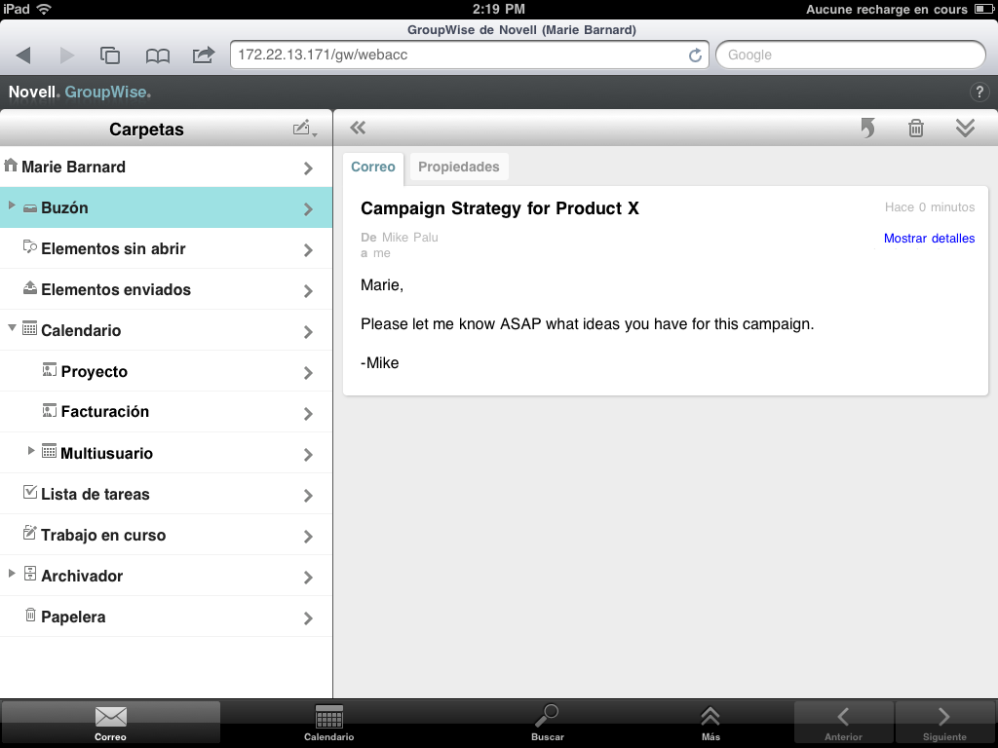The image size is (998, 748).
Task: Reload the page with the refresh icon
Action: tap(695, 56)
